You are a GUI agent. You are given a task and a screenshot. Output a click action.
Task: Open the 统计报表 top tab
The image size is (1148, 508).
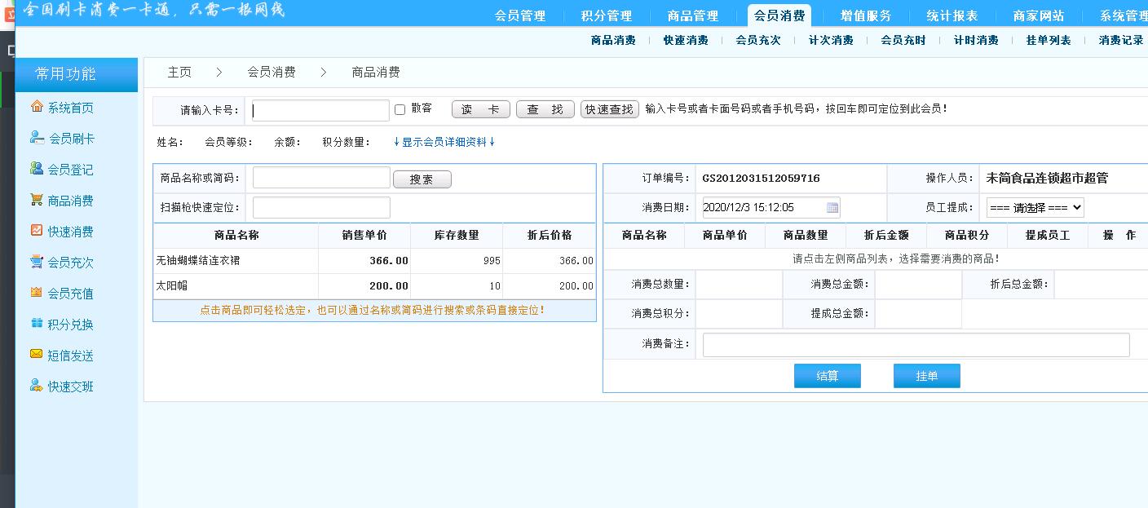(x=952, y=15)
